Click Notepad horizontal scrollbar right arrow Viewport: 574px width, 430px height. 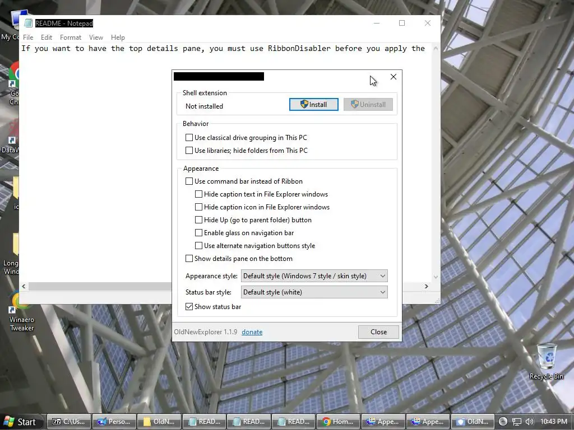click(x=426, y=286)
